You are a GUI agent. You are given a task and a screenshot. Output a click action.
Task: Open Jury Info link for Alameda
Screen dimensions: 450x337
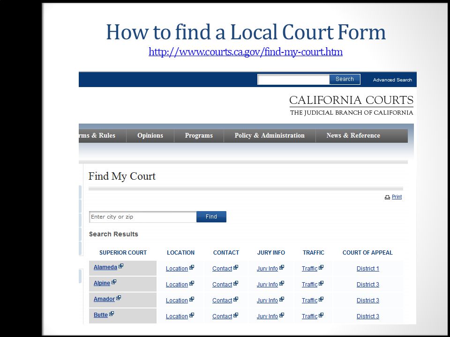click(x=267, y=269)
